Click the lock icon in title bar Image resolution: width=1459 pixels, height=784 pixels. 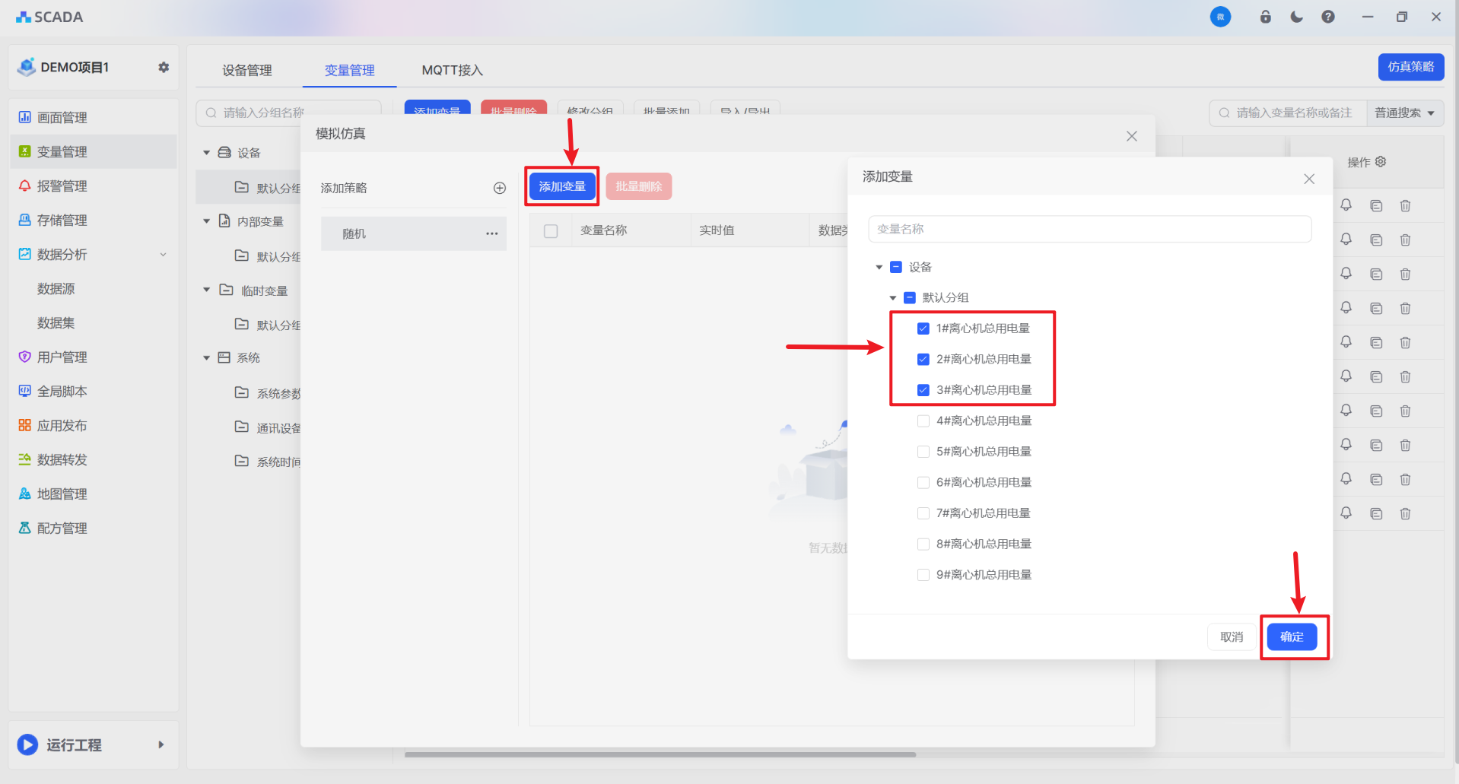click(x=1266, y=17)
